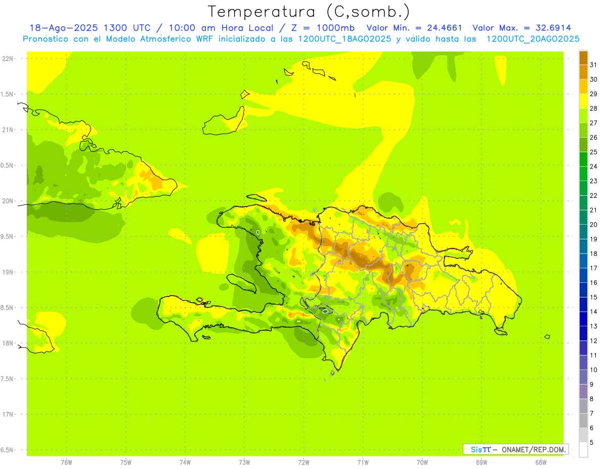
Task: Click the '18N' latitude label
Action: tap(8, 343)
